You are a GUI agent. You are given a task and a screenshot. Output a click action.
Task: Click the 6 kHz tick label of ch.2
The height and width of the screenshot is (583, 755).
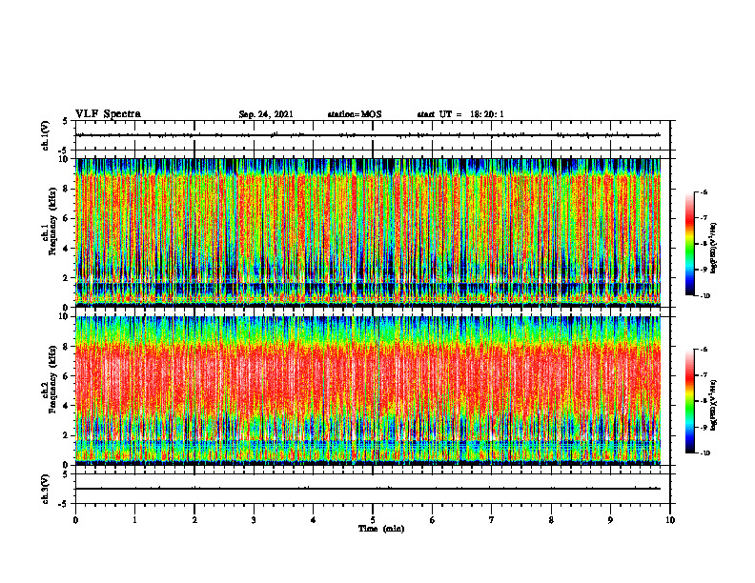point(68,376)
